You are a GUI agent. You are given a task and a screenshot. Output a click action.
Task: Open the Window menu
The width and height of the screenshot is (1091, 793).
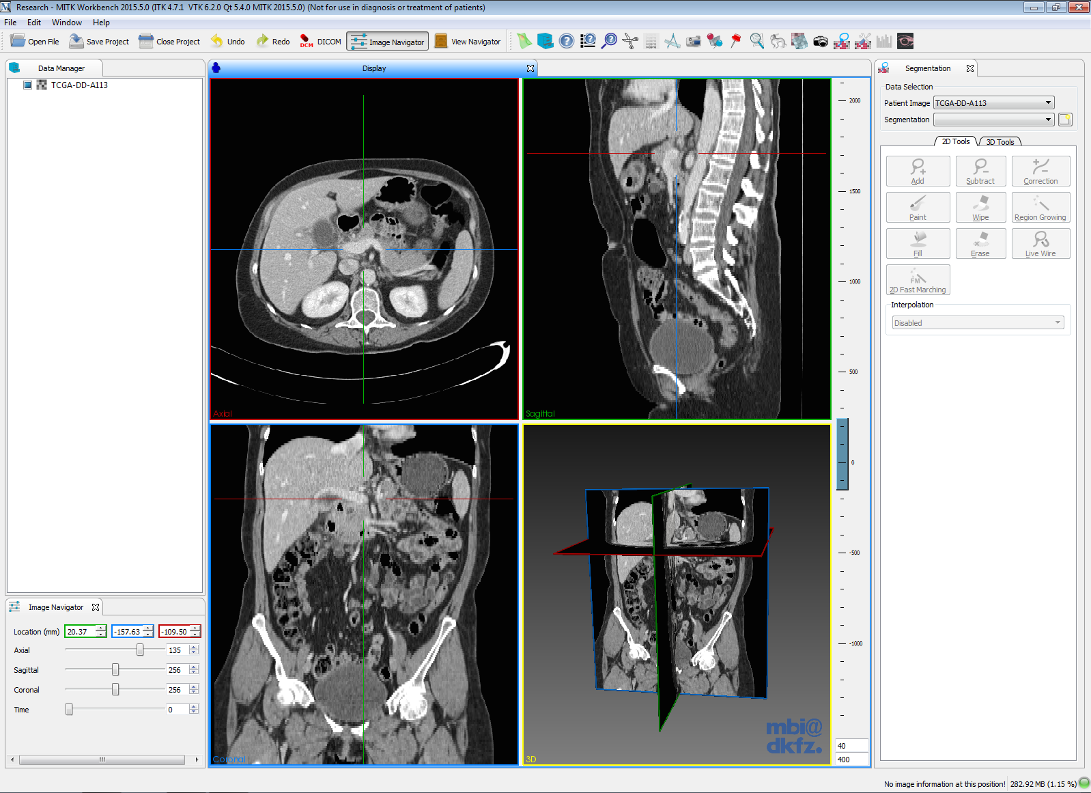pyautogui.click(x=67, y=23)
